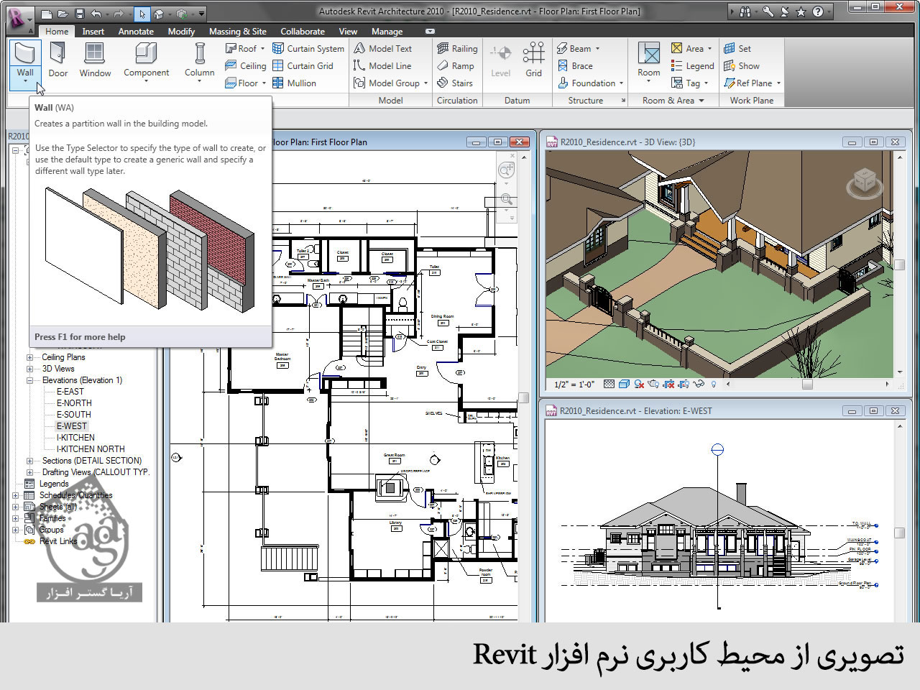Click the Subscription Center key icon
The width and height of the screenshot is (920, 690).
pyautogui.click(x=768, y=11)
